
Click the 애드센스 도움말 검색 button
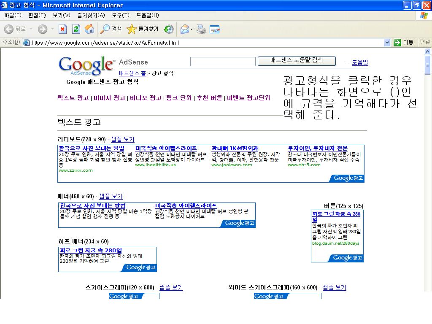click(x=297, y=61)
